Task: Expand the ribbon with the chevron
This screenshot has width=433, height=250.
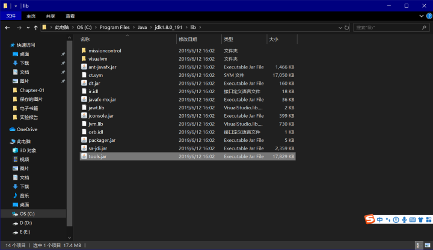Action: (x=422, y=16)
